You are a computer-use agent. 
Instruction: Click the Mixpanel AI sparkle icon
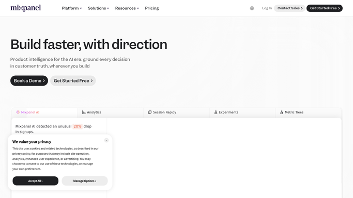tap(18, 112)
